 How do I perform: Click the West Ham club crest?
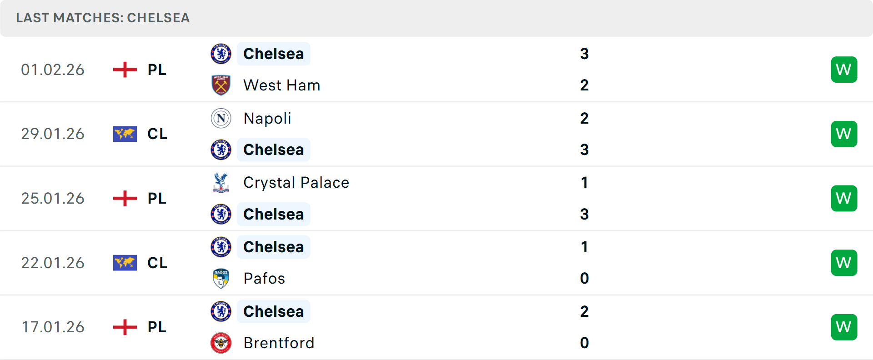pos(221,85)
